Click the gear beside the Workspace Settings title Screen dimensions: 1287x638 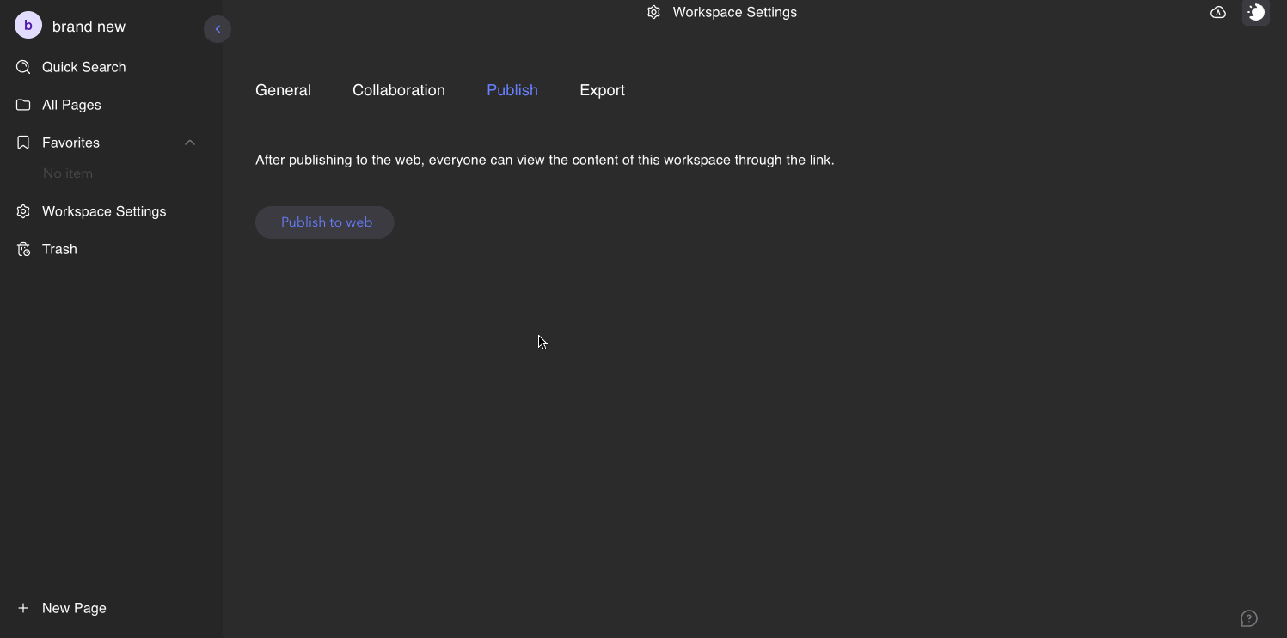click(x=653, y=12)
